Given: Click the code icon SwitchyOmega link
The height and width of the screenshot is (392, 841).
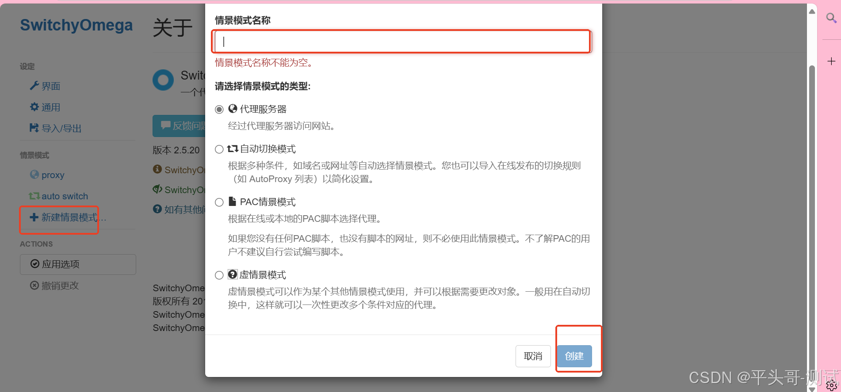Looking at the screenshot, I should [157, 189].
